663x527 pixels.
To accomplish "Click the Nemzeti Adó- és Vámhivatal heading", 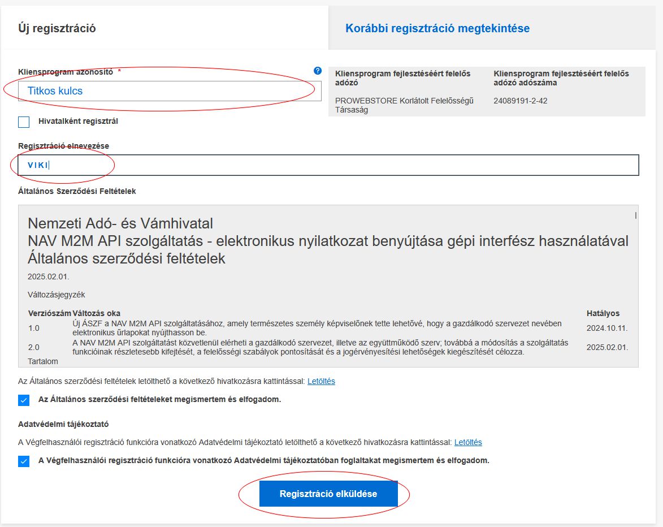I will (x=120, y=223).
